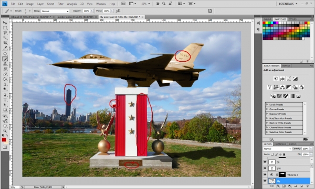The height and width of the screenshot is (189, 315).
Task: Select the Lasso tool
Action: pos(5,33)
